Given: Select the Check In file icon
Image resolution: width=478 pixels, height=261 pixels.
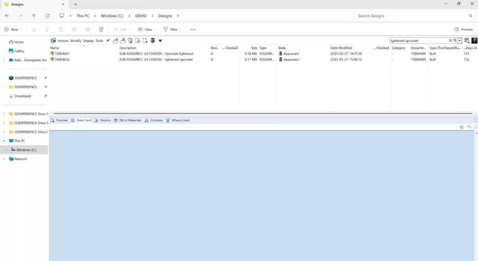Looking at the screenshot, I should click(123, 41).
